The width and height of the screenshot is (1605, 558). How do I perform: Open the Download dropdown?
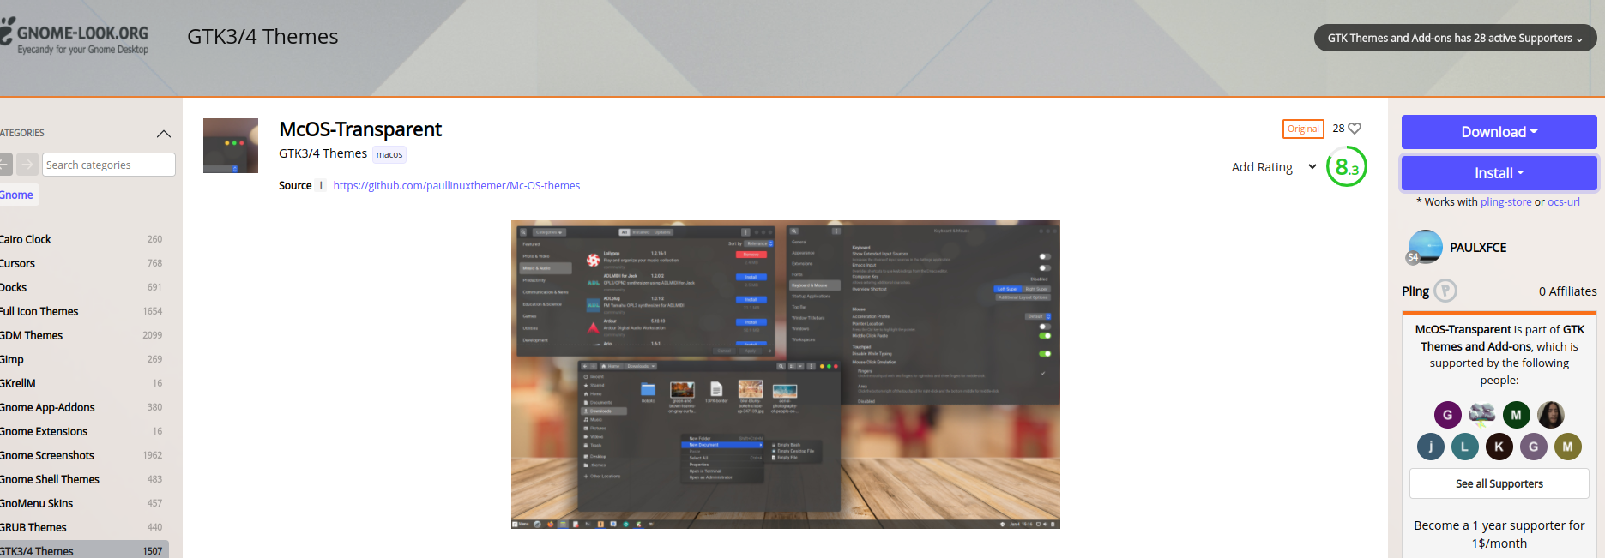point(1499,132)
